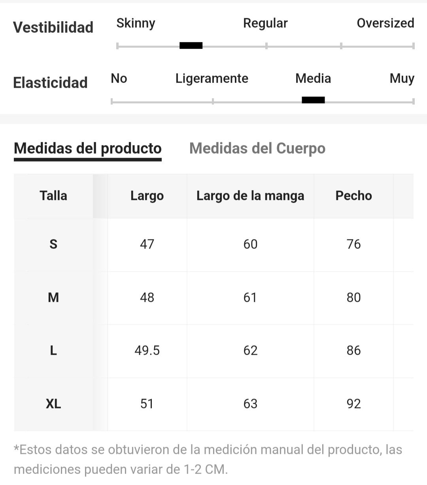This screenshot has width=427, height=485.
Task: Click the Oversized fit label
Action: coord(385,23)
